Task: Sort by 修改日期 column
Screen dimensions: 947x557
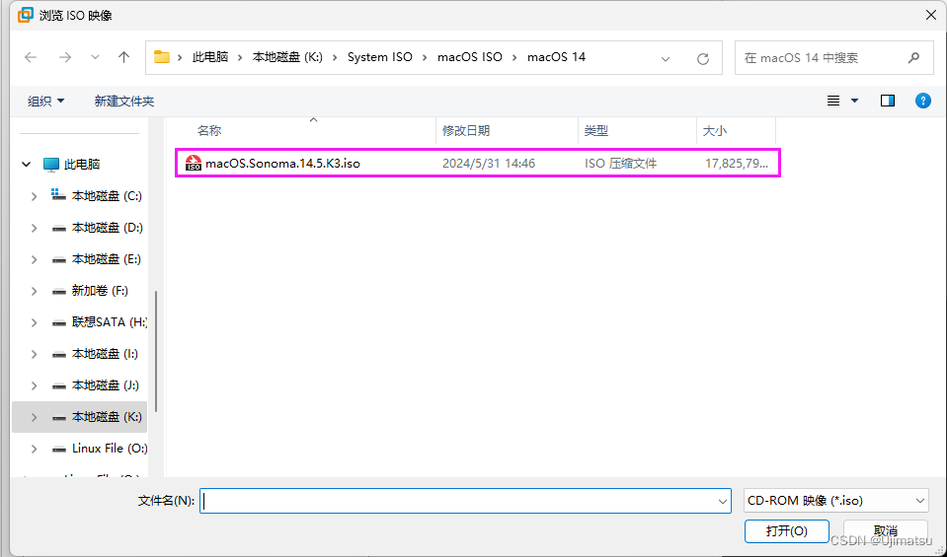Action: tap(466, 131)
